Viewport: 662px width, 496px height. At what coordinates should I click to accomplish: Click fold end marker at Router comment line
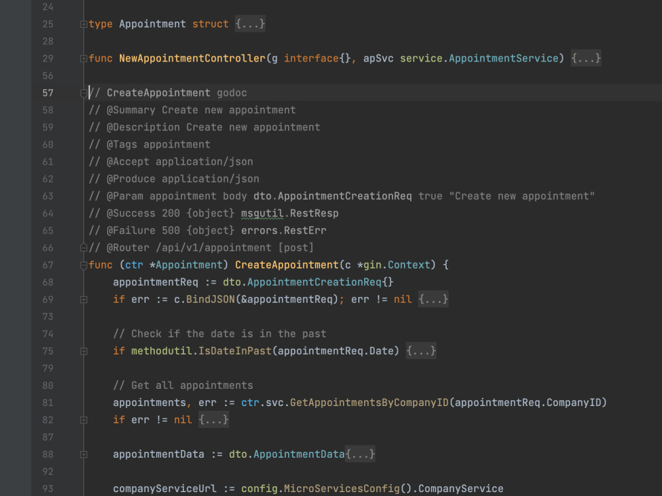tap(83, 247)
